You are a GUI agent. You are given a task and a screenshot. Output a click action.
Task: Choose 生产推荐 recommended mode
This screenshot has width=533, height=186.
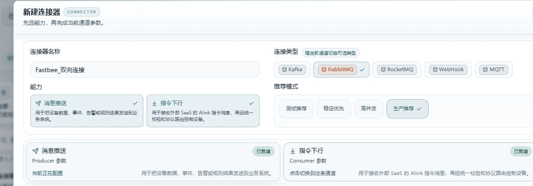point(407,109)
